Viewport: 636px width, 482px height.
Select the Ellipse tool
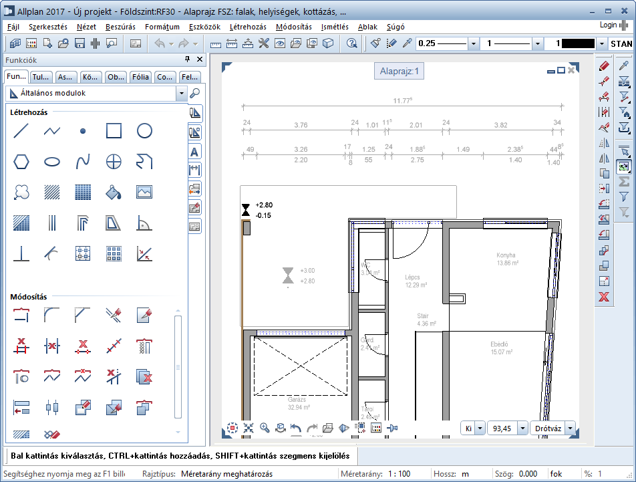click(52, 162)
